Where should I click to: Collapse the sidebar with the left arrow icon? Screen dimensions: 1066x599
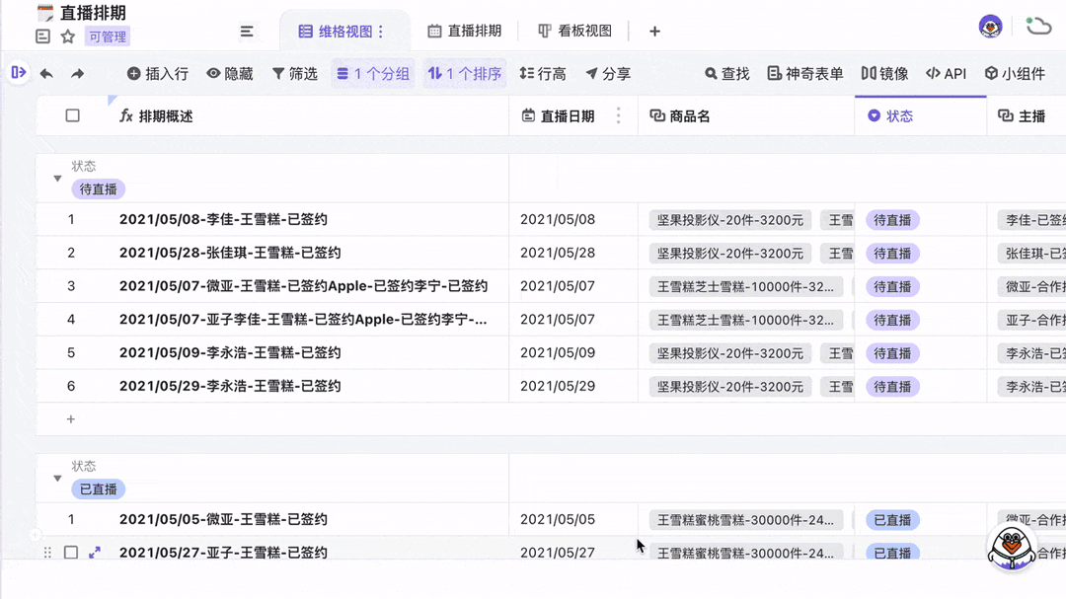pos(18,73)
